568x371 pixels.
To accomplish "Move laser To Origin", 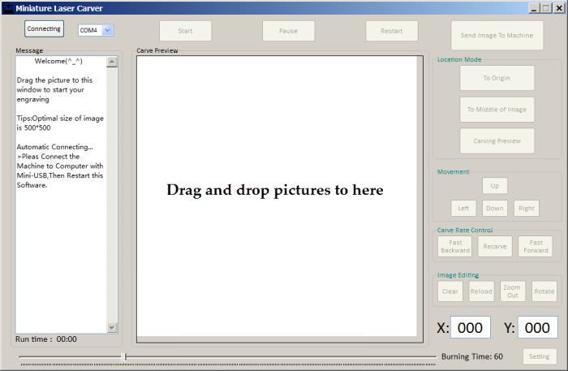I will click(497, 78).
